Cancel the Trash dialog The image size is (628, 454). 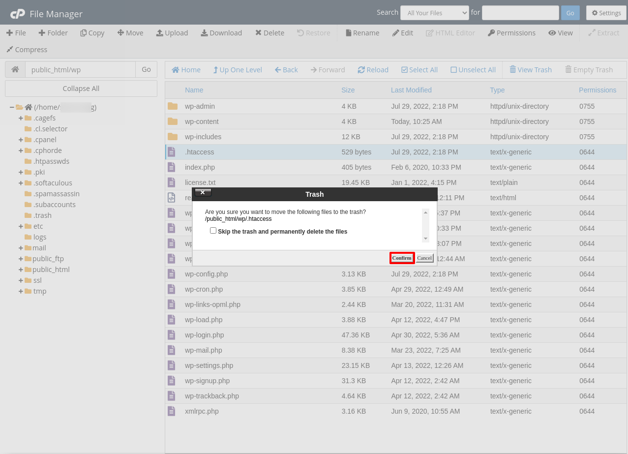tap(424, 258)
